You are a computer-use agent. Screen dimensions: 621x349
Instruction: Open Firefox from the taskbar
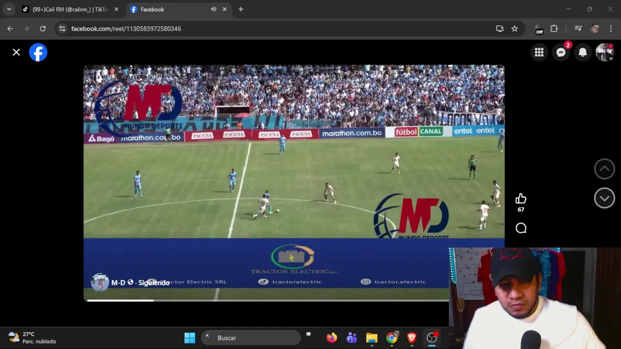(332, 338)
